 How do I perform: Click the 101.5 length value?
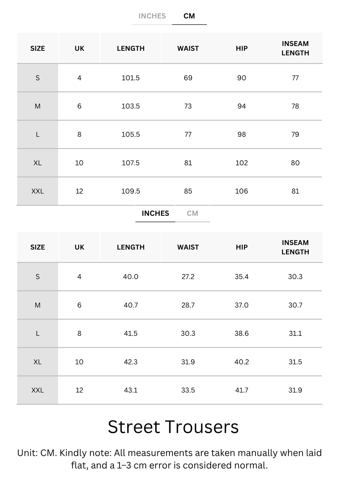point(131,78)
